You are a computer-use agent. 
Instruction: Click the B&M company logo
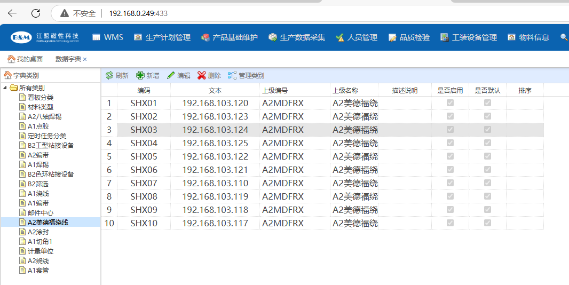21,37
